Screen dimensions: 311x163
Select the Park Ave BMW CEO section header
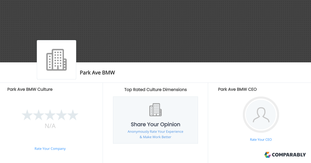(x=237, y=89)
